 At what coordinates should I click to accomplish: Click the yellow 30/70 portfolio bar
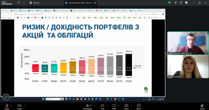click(63, 68)
